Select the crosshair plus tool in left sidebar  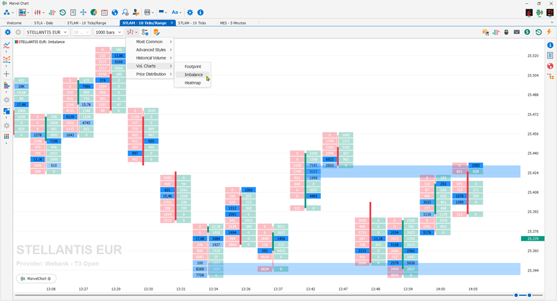tap(6, 74)
